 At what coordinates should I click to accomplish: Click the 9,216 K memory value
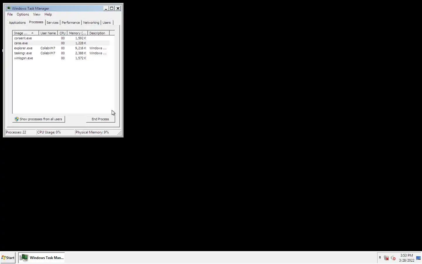pos(81,48)
